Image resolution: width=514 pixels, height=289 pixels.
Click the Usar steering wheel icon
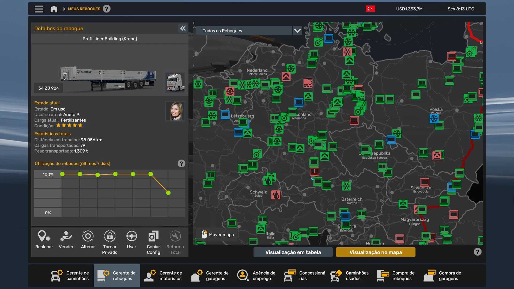pyautogui.click(x=131, y=237)
